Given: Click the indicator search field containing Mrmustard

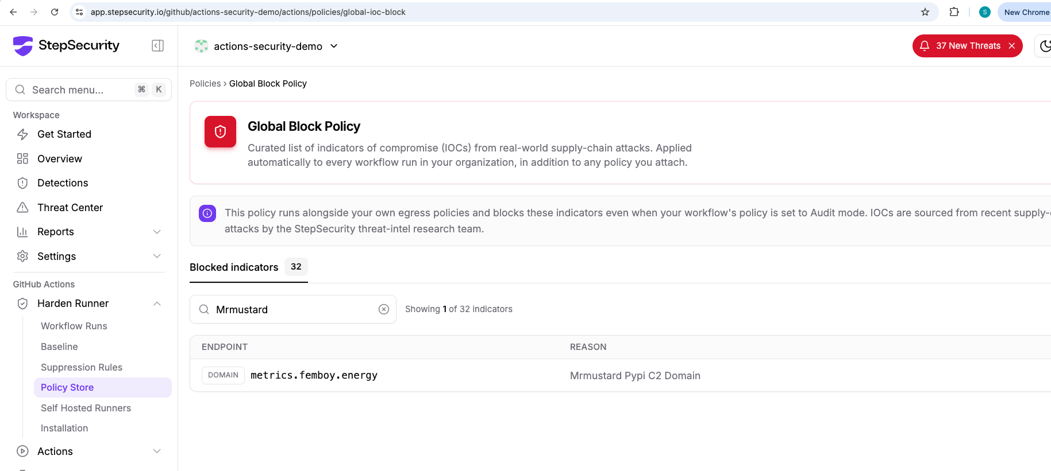Looking at the screenshot, I should tap(293, 309).
